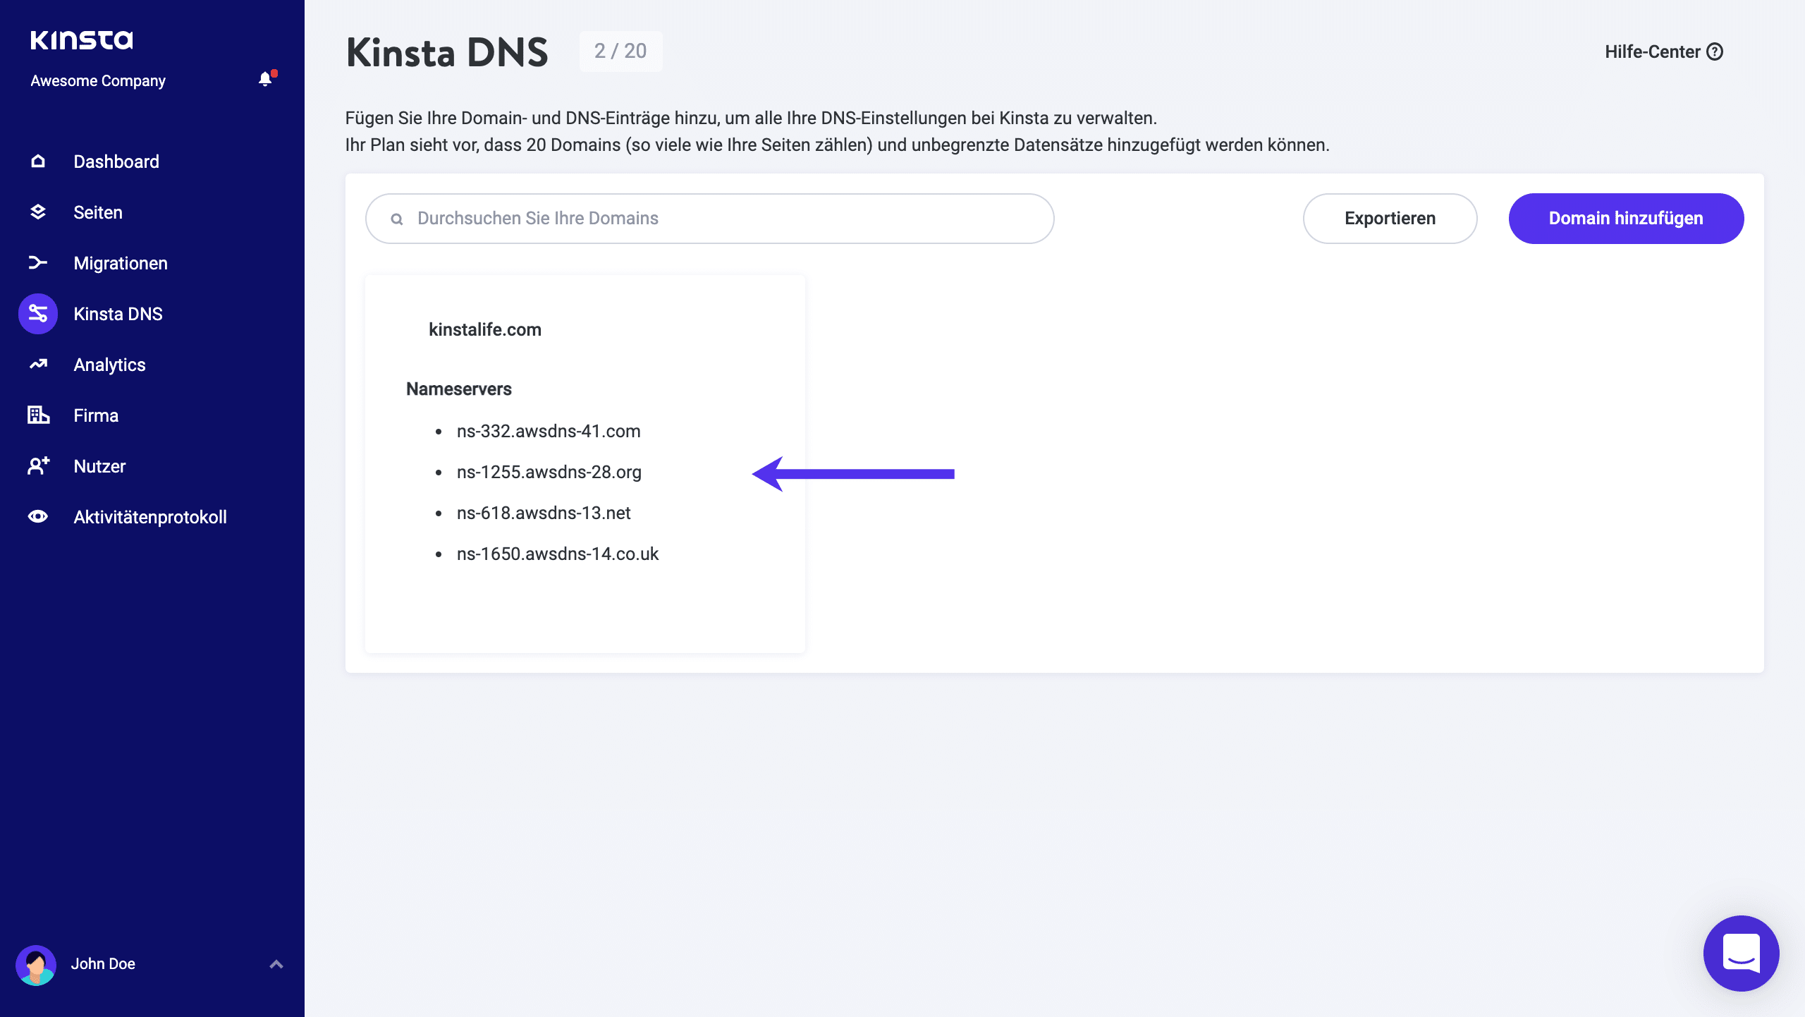Screen dimensions: 1805x1017
Task: Click the Aktivitätenprotokoll eye icon
Action: pyautogui.click(x=38, y=517)
